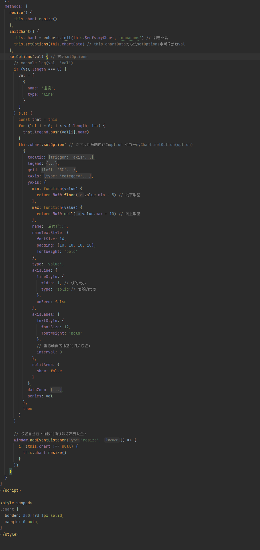Click the type: 'solid' property line
The image size is (260, 550).
pos(56,289)
